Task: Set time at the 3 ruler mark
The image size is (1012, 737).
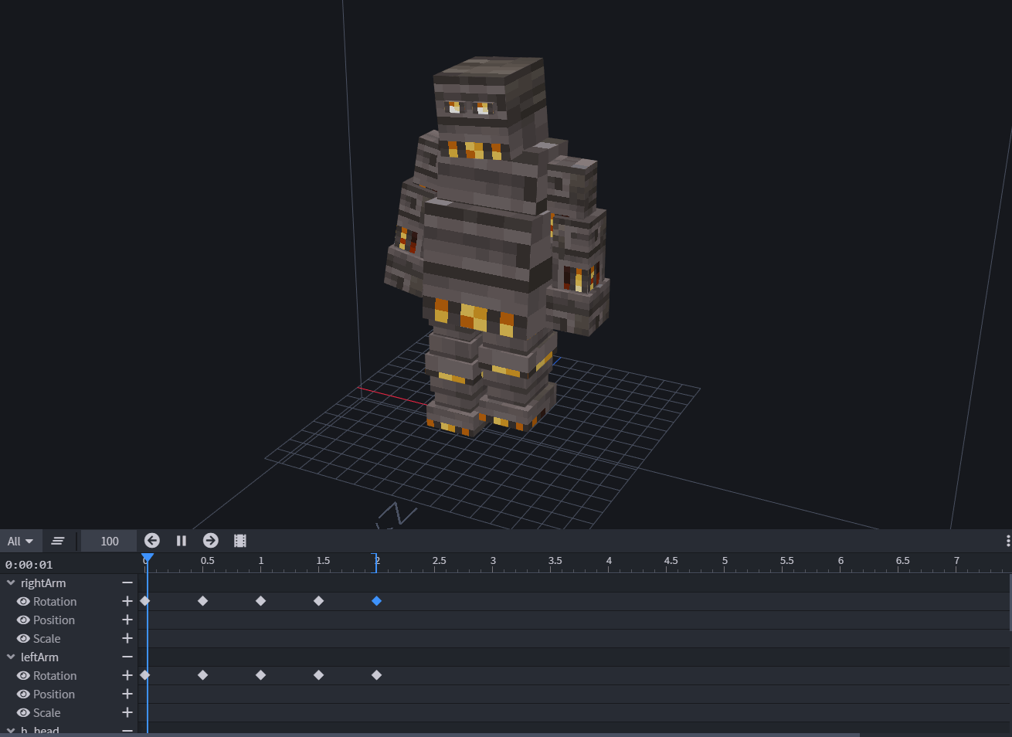Action: (x=493, y=562)
